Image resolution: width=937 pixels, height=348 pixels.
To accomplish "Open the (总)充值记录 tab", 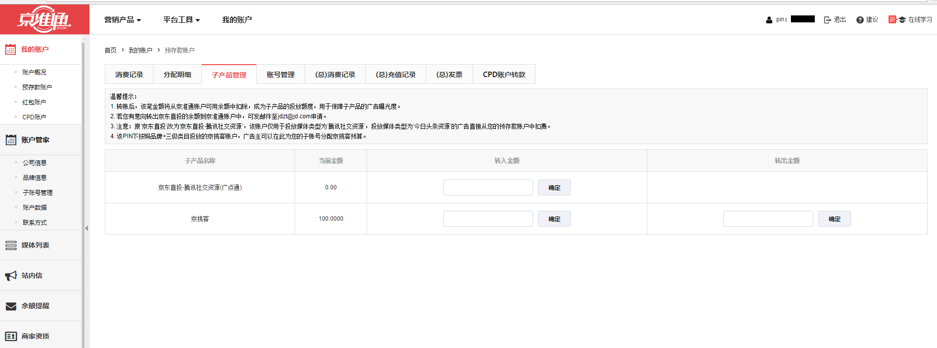I will tap(396, 75).
